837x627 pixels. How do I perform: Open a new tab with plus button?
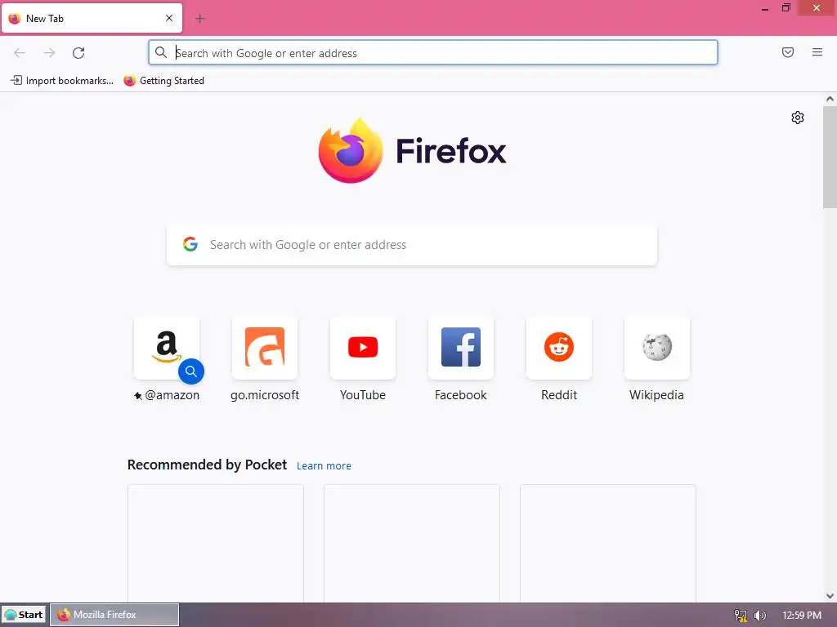click(x=200, y=19)
